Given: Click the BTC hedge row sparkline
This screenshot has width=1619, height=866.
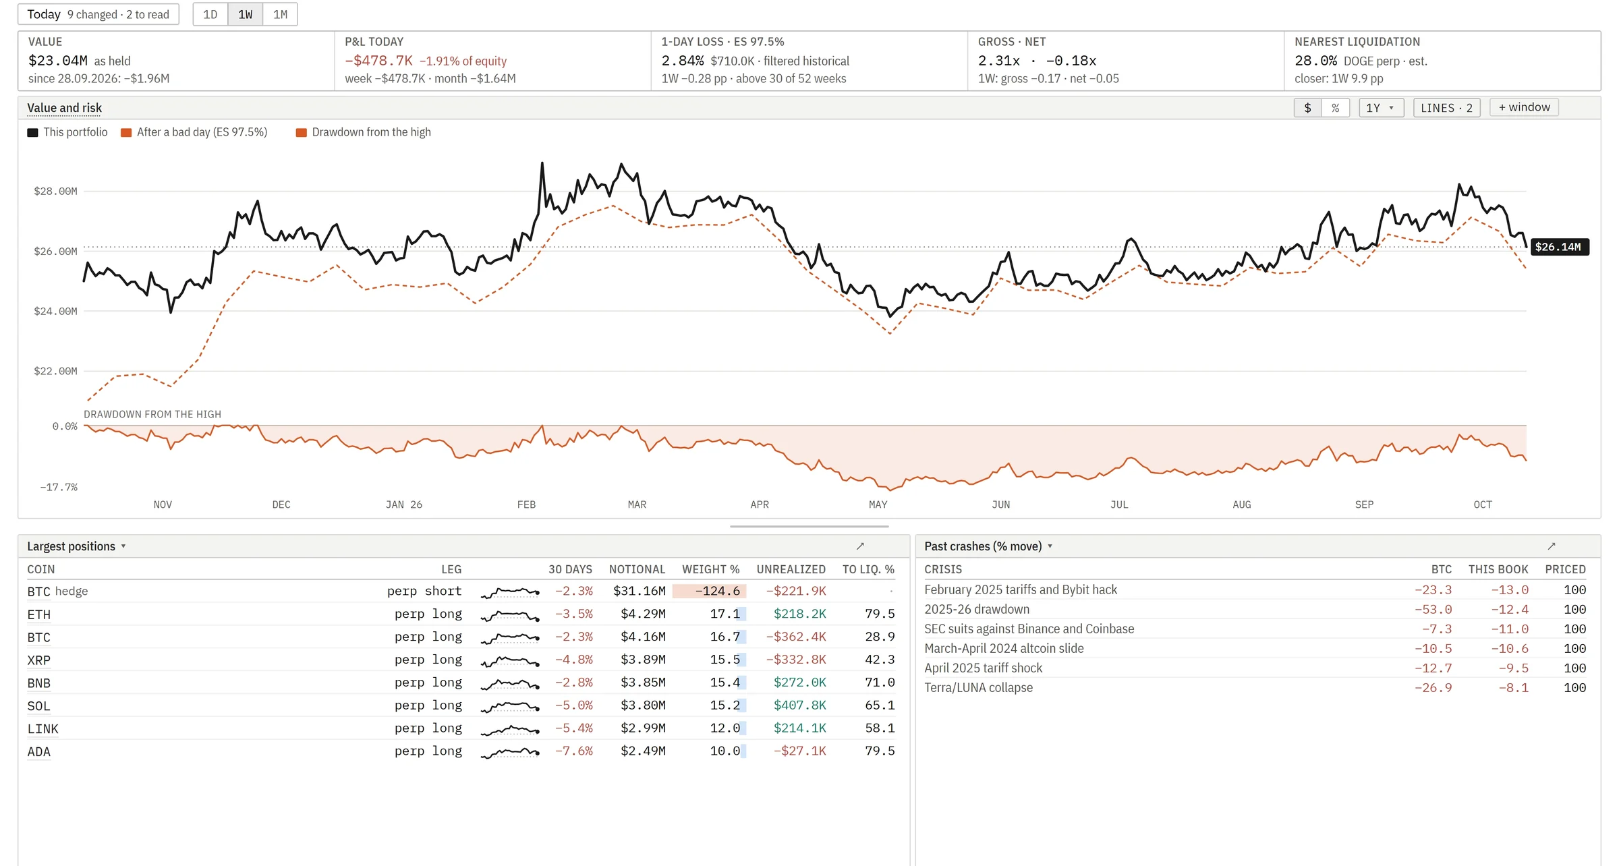Looking at the screenshot, I should 510,591.
